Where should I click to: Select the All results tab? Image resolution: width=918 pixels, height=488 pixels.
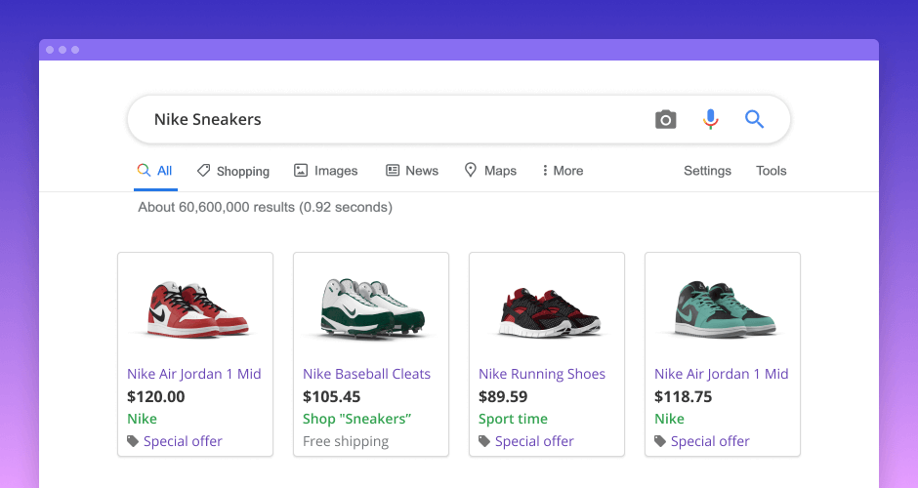[x=155, y=171]
